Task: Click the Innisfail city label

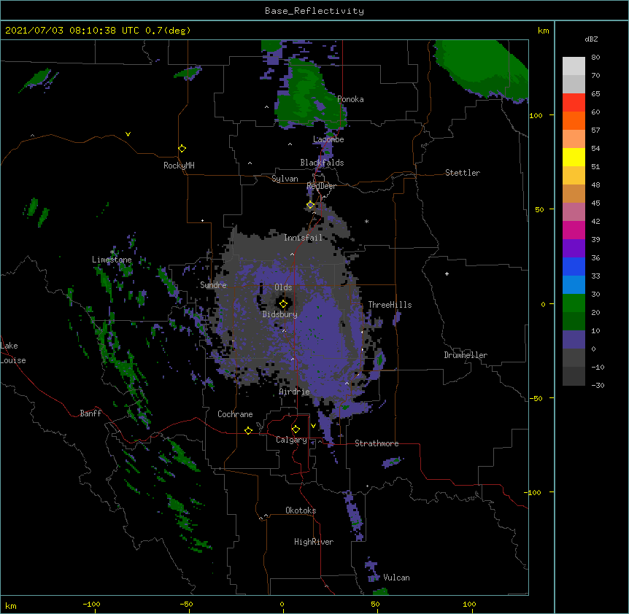Action: (x=303, y=238)
